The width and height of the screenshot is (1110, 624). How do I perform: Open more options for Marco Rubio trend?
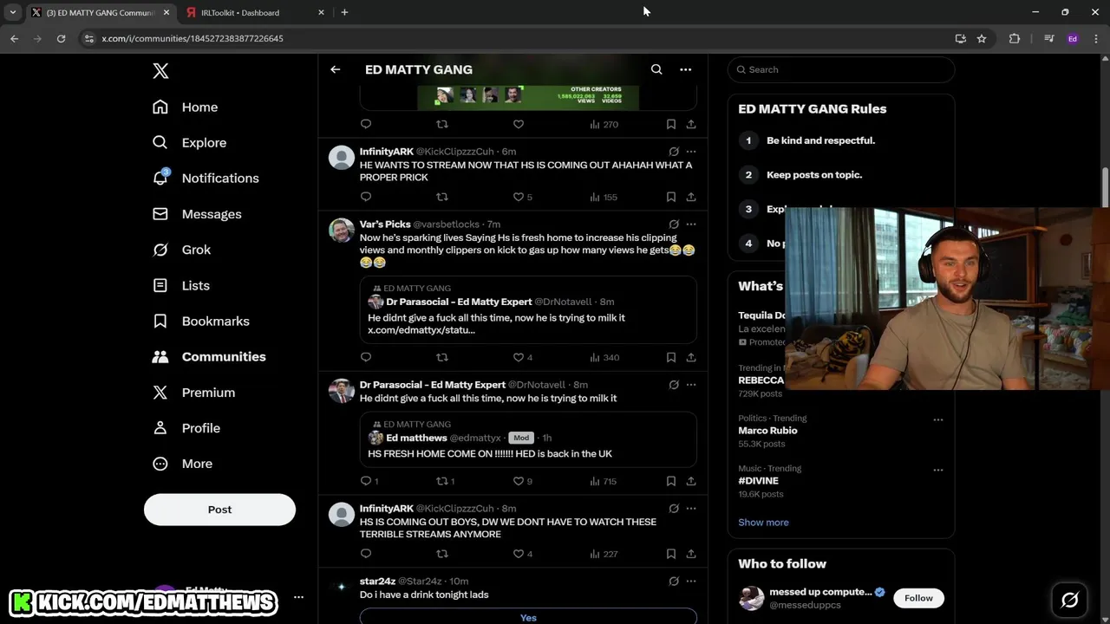(x=937, y=419)
